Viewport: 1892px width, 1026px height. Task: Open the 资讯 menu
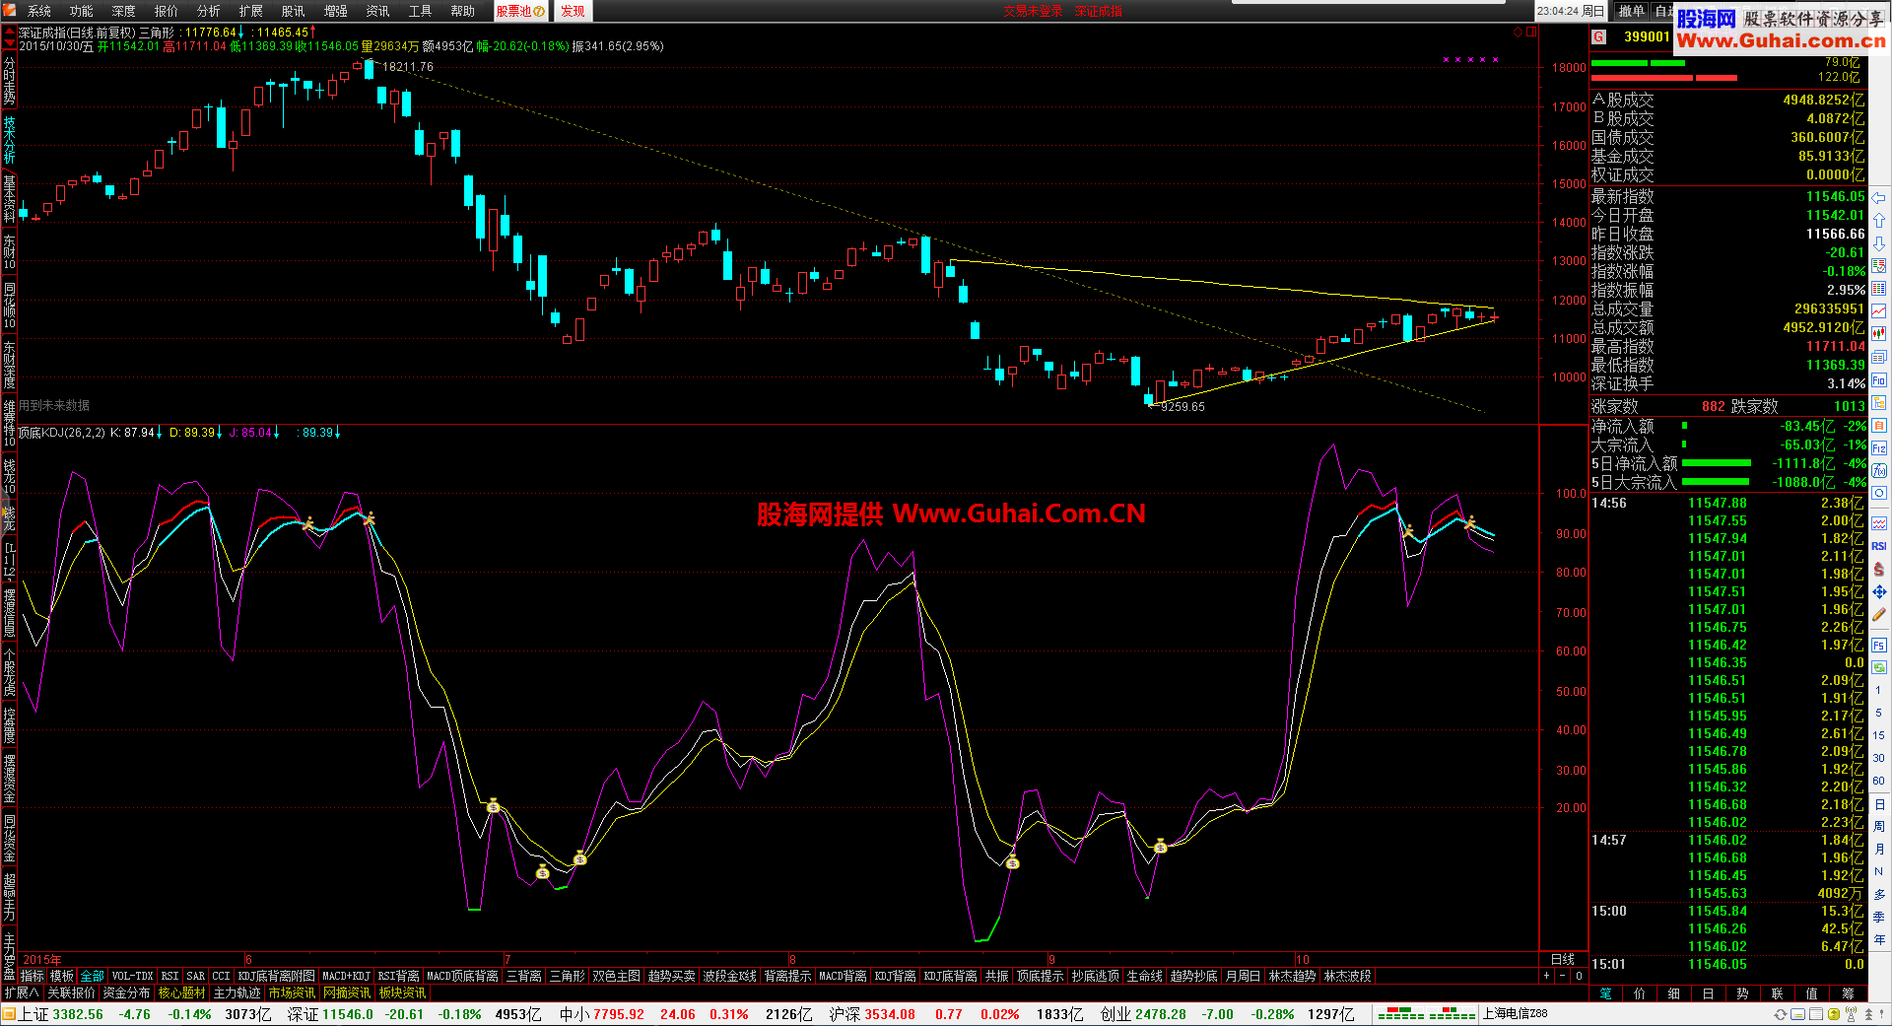click(378, 11)
